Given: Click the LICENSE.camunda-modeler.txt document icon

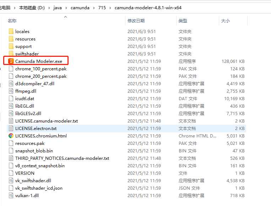Looking at the screenshot, I should [11, 121].
